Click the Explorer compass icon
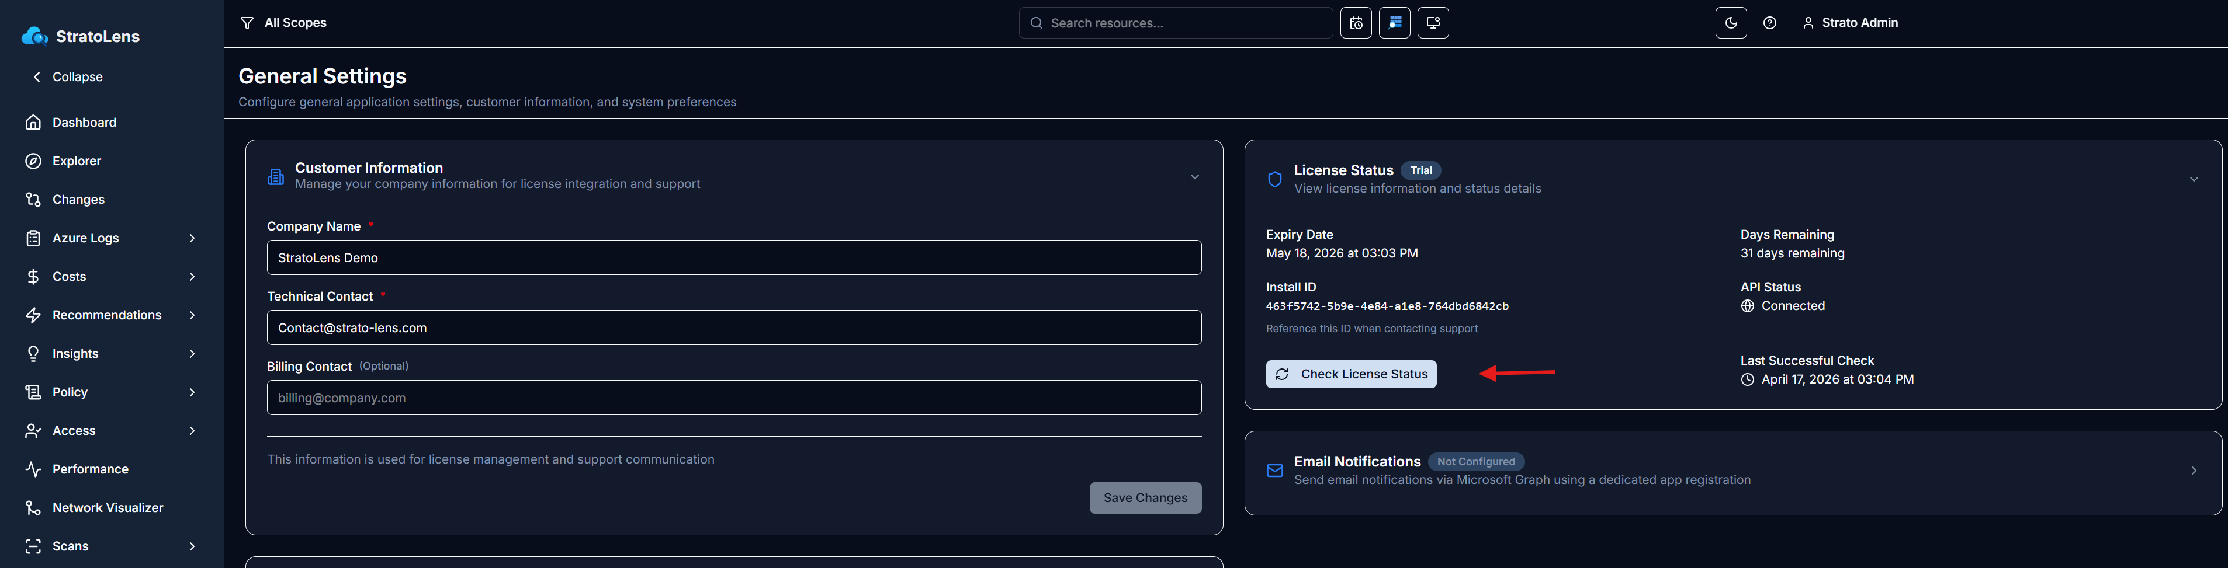Screen dimensions: 2228x568 tap(33, 161)
